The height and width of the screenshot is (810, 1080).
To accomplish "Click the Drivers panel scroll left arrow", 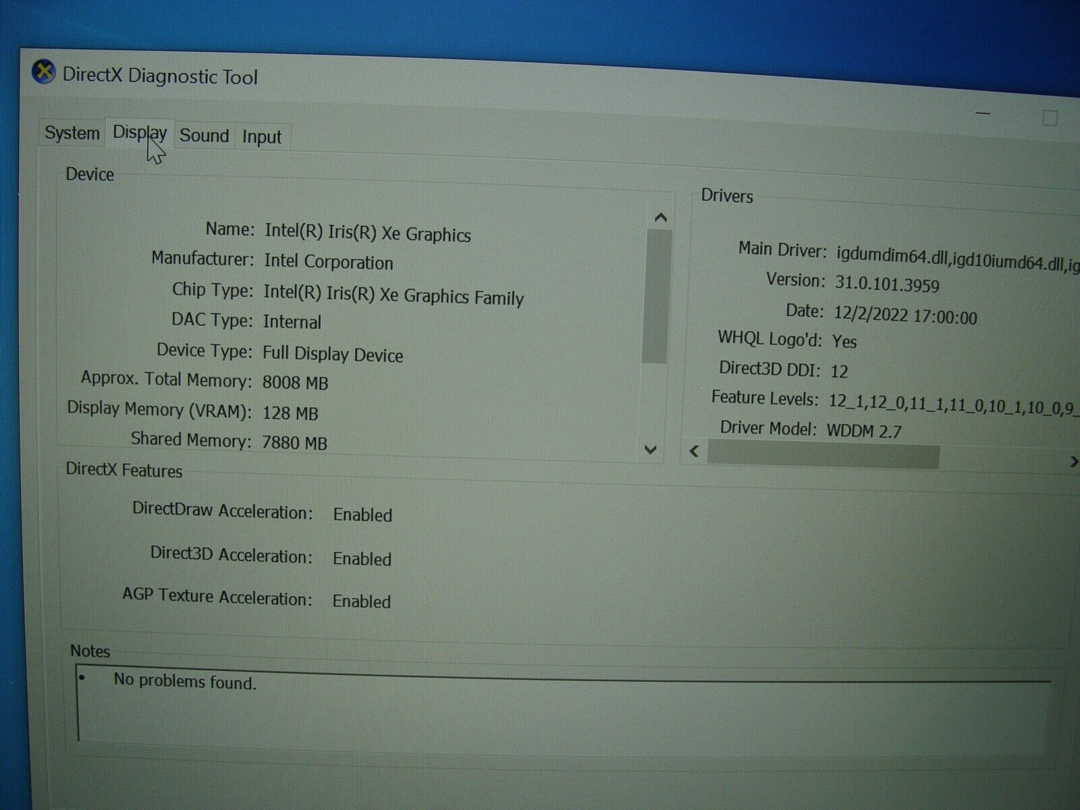I will pyautogui.click(x=694, y=451).
